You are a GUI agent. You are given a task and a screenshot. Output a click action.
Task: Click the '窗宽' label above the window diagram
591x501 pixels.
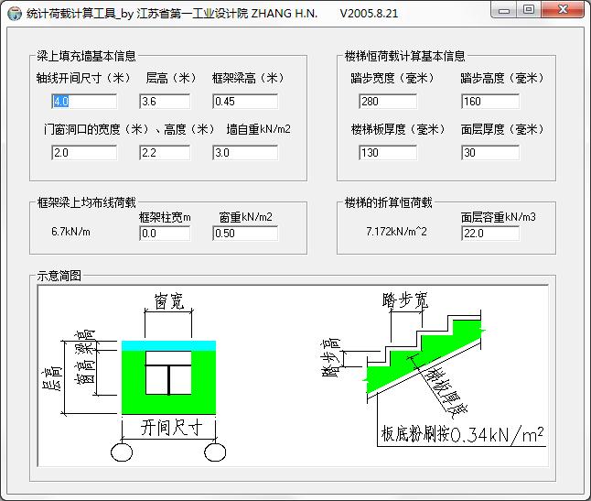pyautogui.click(x=169, y=301)
